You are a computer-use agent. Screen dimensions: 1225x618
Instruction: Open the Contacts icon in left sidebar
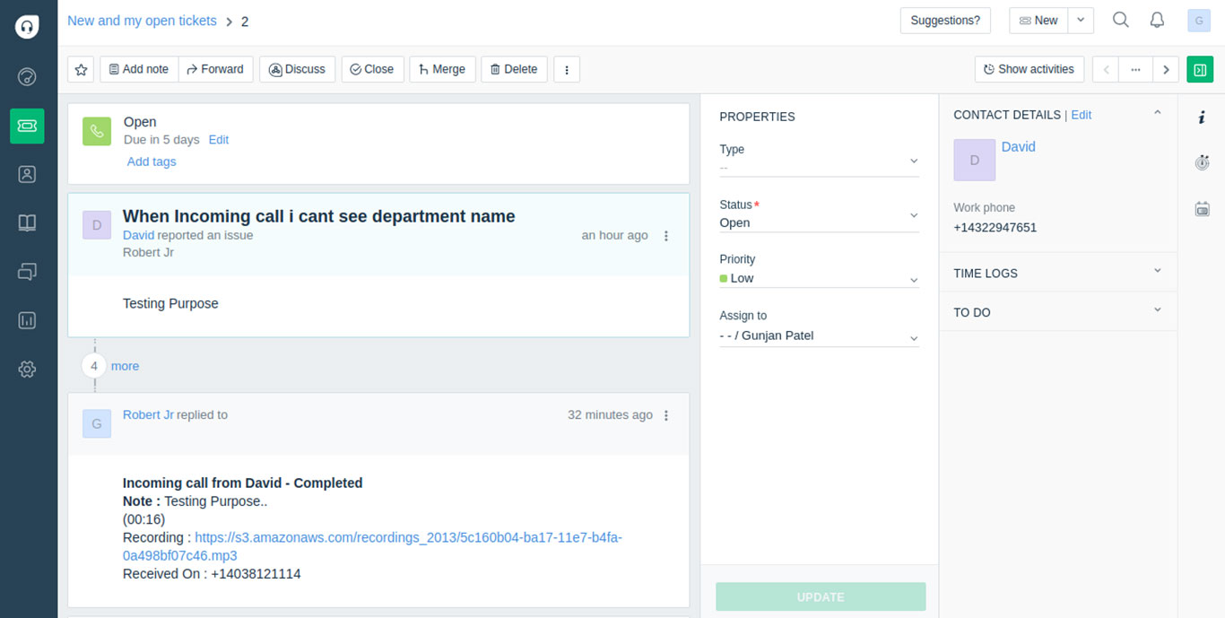tap(27, 174)
